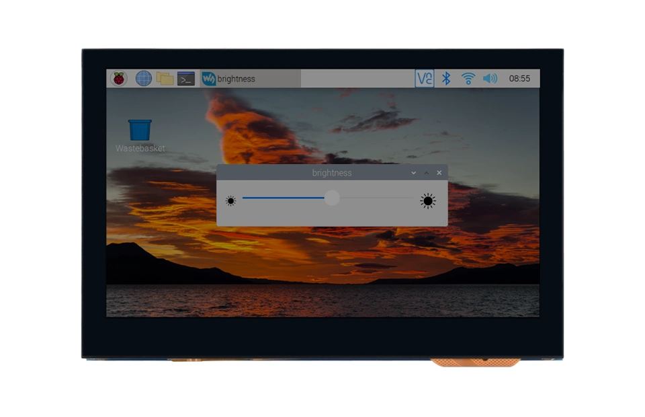This screenshot has height=417, width=645.
Task: Launch the Terminal from the taskbar
Action: pos(186,79)
